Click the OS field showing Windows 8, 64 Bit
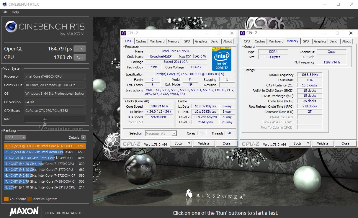The width and height of the screenshot is (358, 218). (55, 94)
